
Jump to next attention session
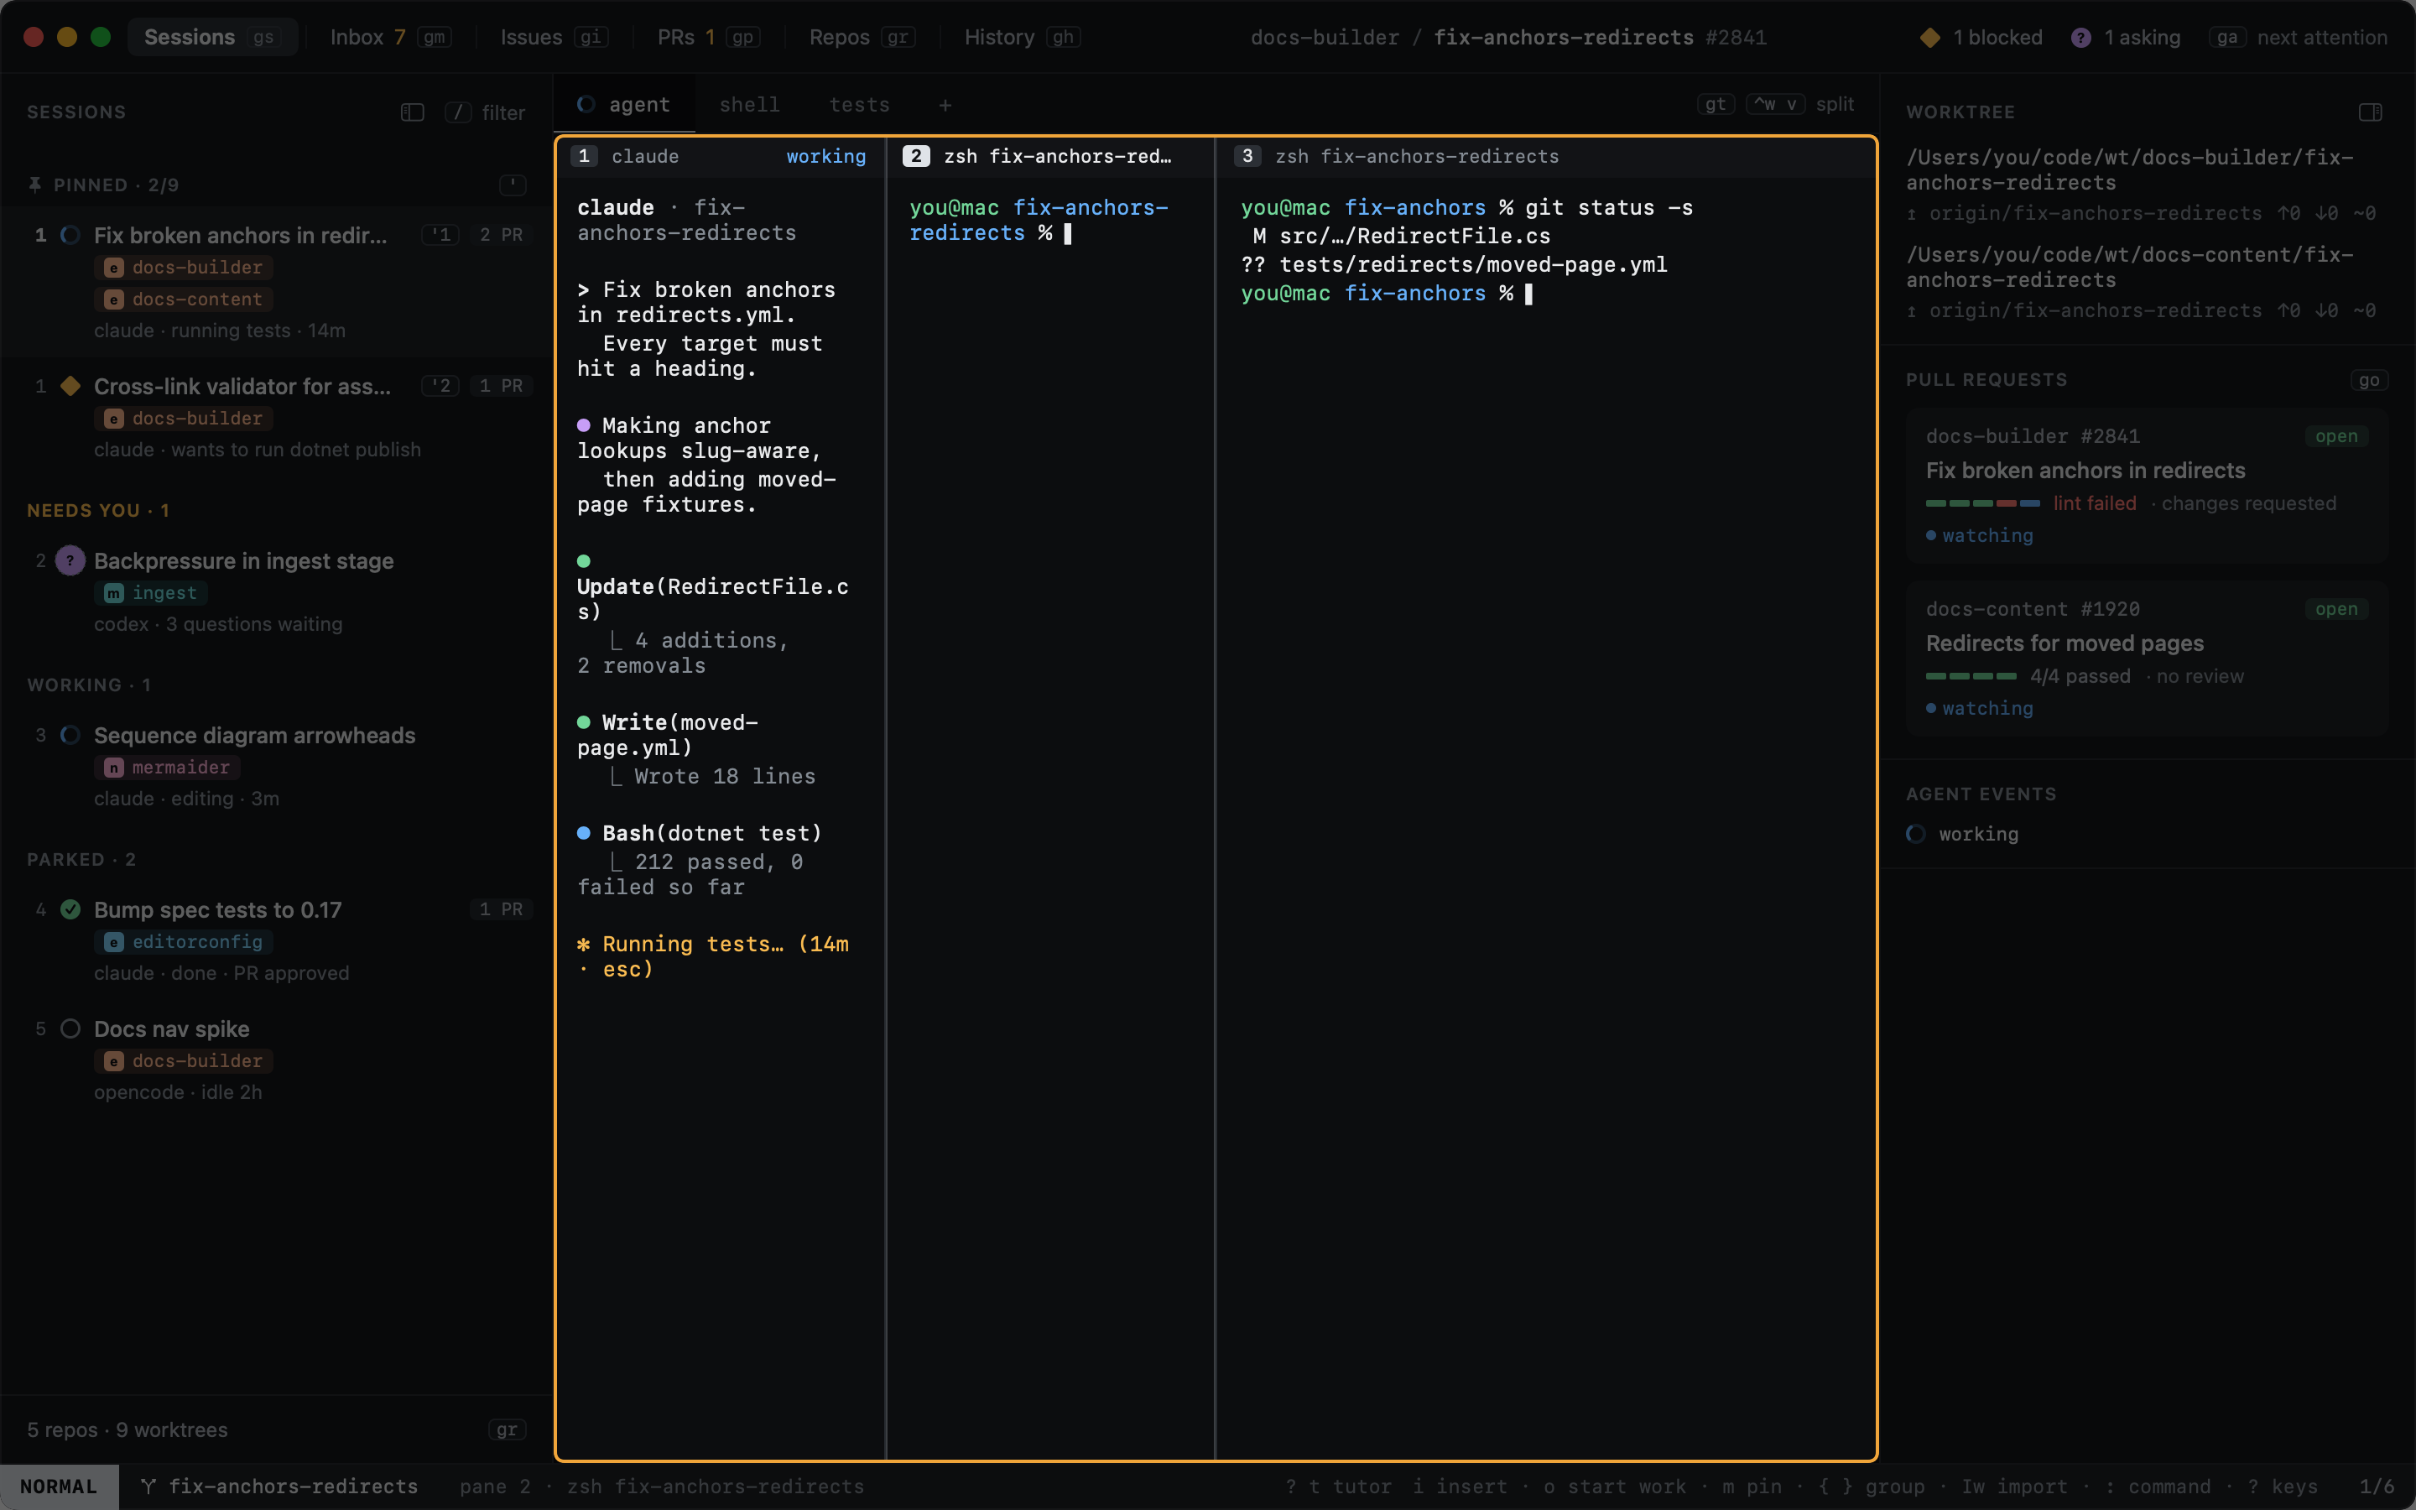coord(2297,37)
